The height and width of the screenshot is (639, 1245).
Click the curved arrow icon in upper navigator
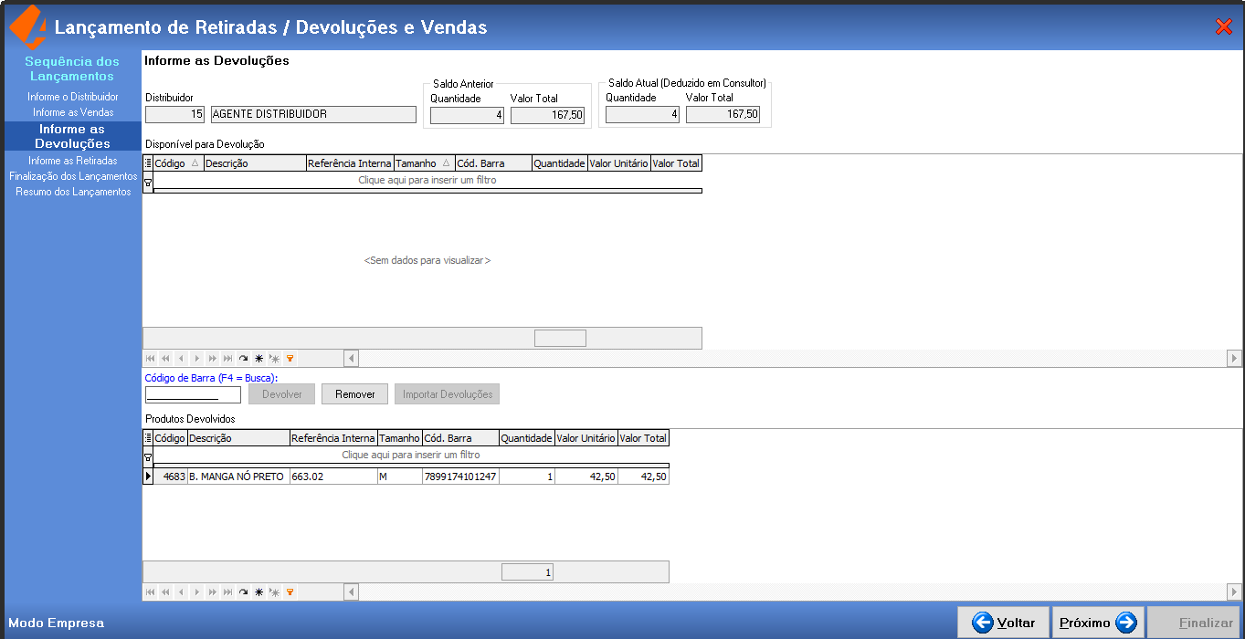(243, 359)
